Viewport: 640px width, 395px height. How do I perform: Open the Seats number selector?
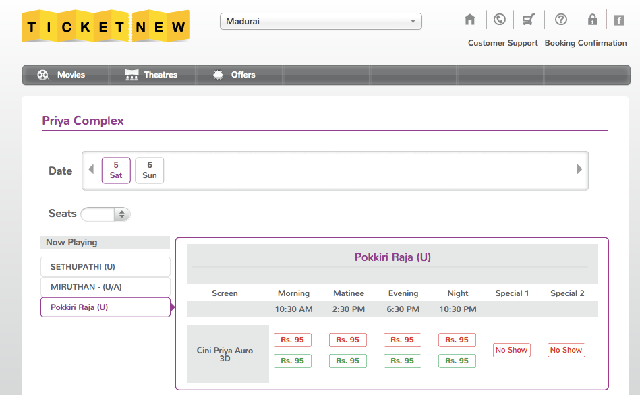(x=105, y=214)
